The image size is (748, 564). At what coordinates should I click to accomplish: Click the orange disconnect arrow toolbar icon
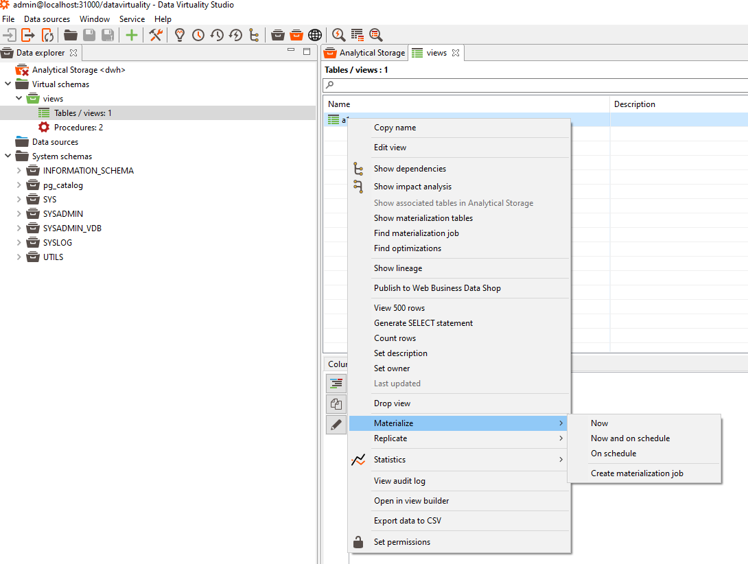pyautogui.click(x=28, y=35)
